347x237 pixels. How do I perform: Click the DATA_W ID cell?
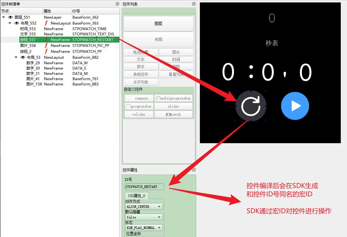pyautogui.click(x=80, y=63)
